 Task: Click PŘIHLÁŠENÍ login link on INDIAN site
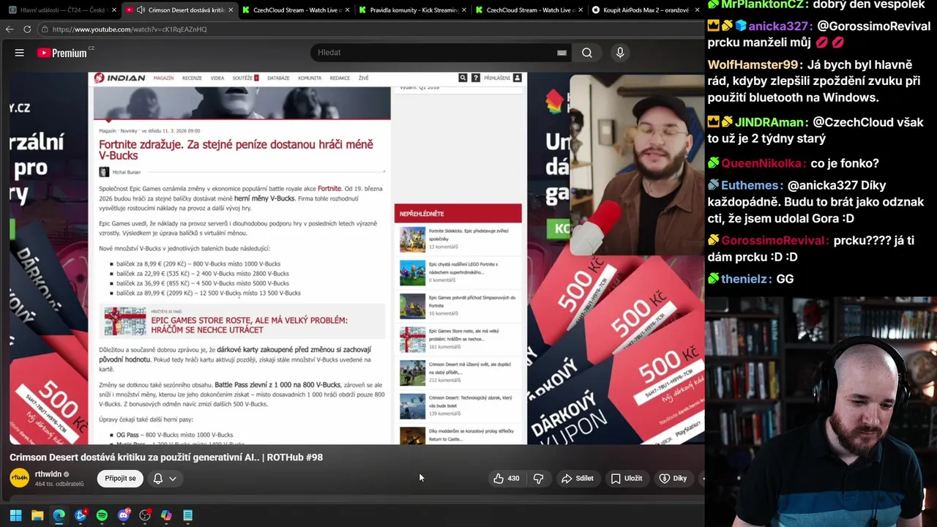[497, 78]
